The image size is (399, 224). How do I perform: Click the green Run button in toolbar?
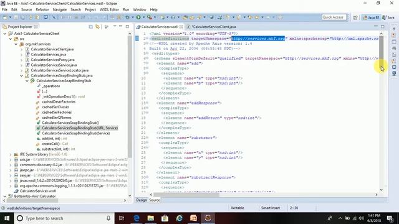[x=138, y=17]
